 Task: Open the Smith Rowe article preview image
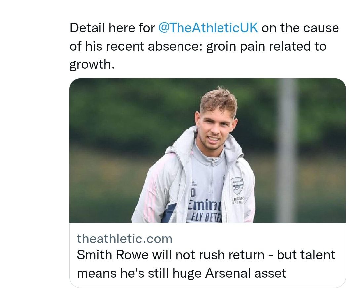(x=208, y=150)
